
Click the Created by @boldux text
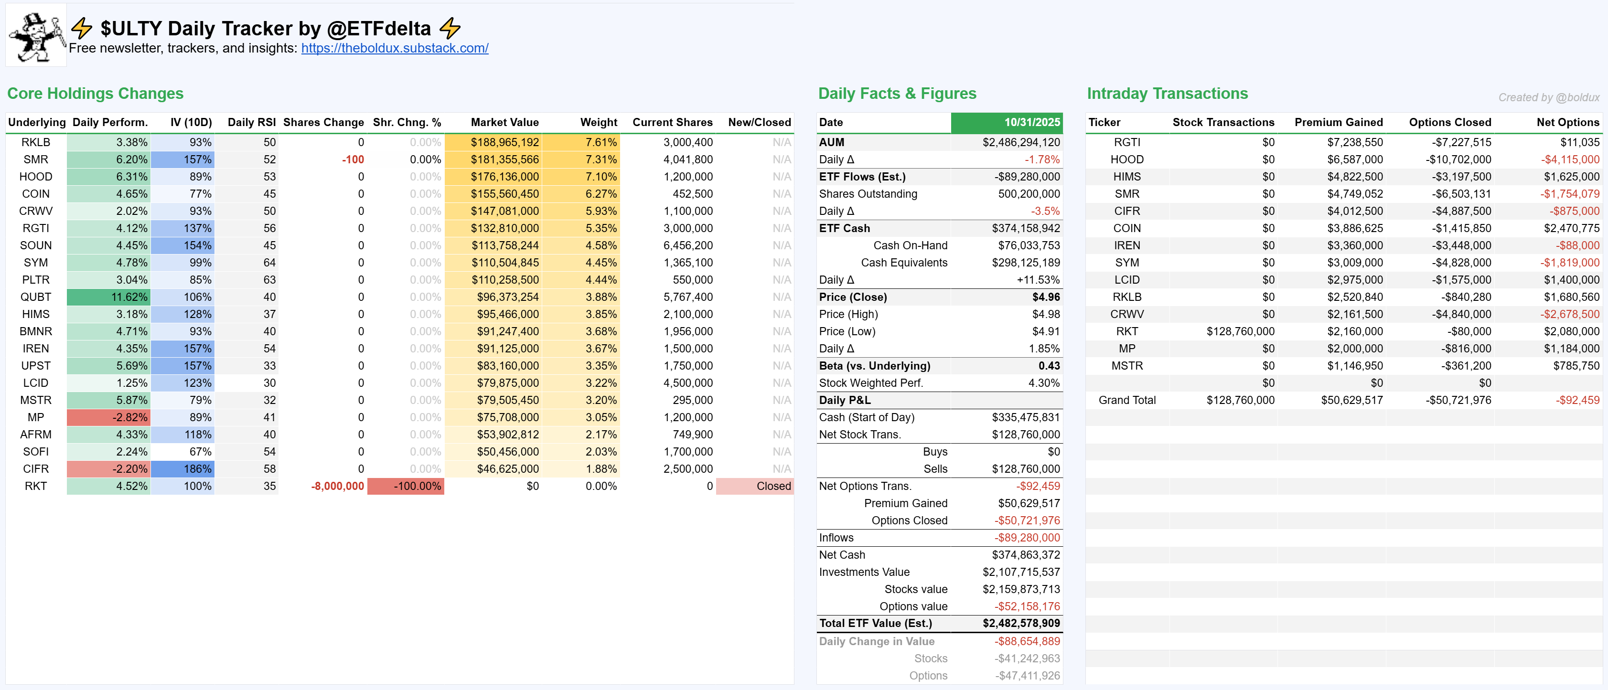pyautogui.click(x=1548, y=97)
